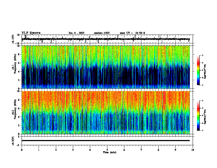Click the time axis tick label "1"

click(39, 150)
